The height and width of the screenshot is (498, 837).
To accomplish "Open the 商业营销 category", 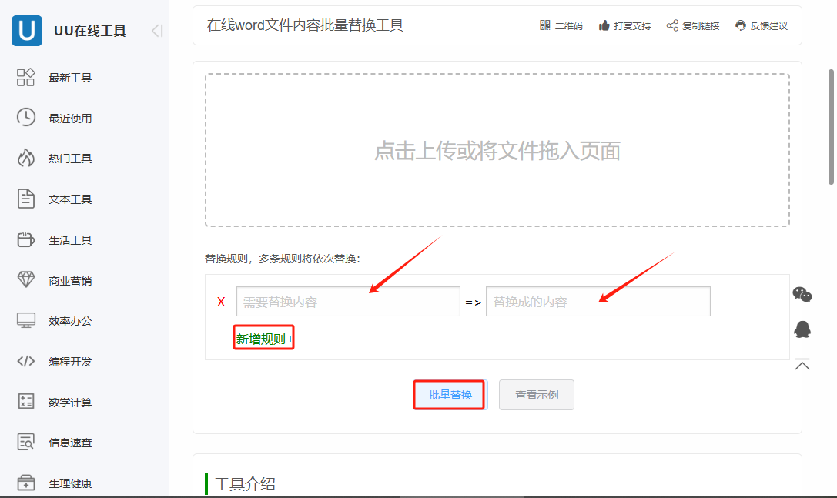I will tap(25, 280).
